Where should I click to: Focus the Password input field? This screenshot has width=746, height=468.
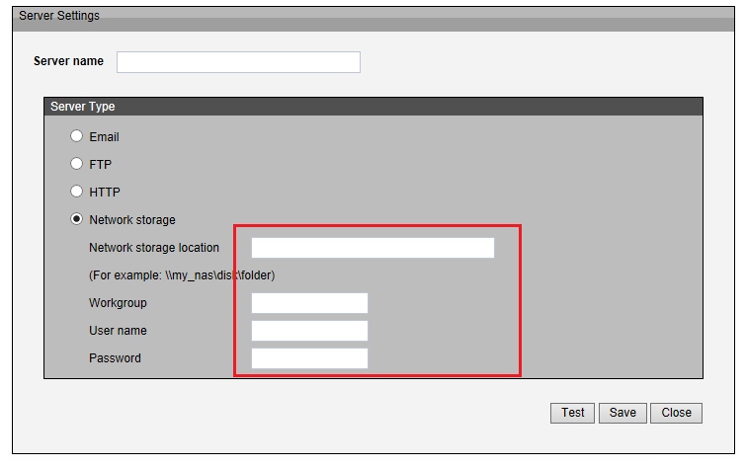(309, 358)
